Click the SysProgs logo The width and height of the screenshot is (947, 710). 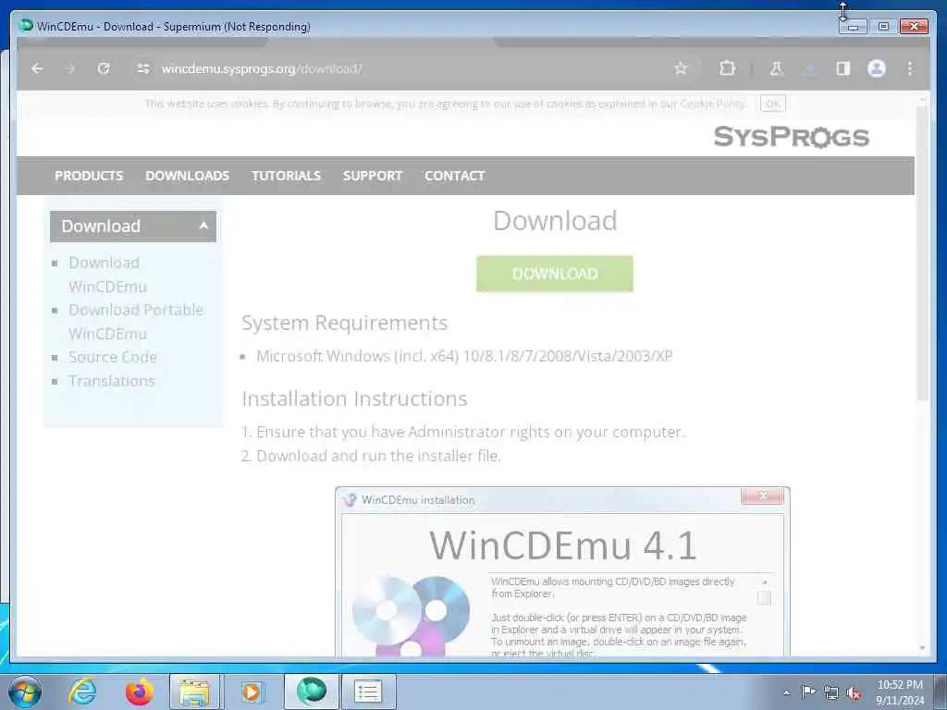(x=792, y=137)
